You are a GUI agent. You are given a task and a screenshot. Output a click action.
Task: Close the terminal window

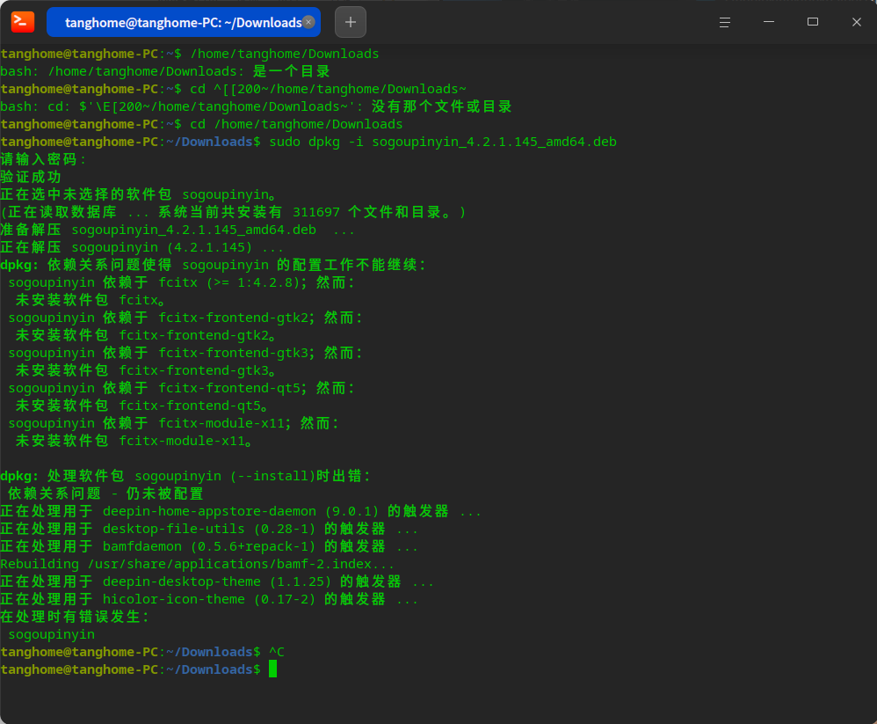tap(856, 22)
